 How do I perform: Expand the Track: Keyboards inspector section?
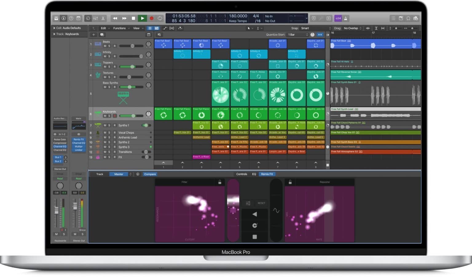point(55,34)
